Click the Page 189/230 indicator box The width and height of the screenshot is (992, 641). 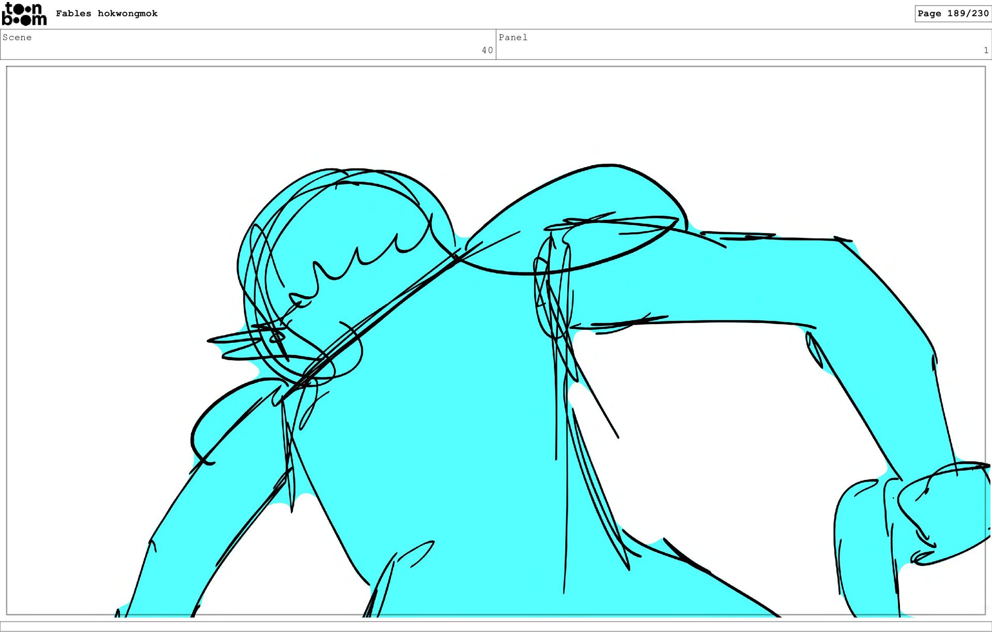(952, 13)
